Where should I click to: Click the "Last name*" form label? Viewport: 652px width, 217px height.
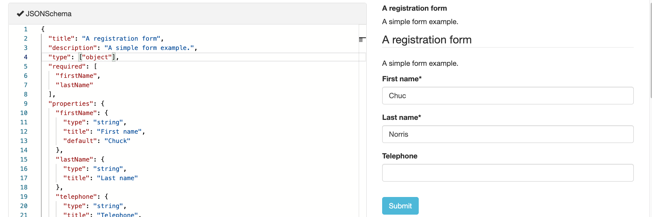pyautogui.click(x=401, y=117)
